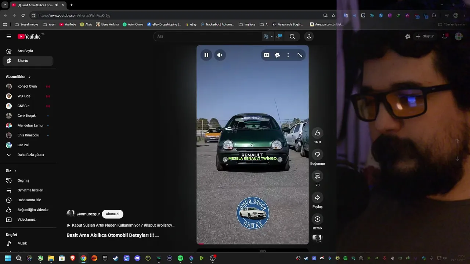Start voice search with microphone
Image resolution: width=470 pixels, height=264 pixels.
coord(309,36)
